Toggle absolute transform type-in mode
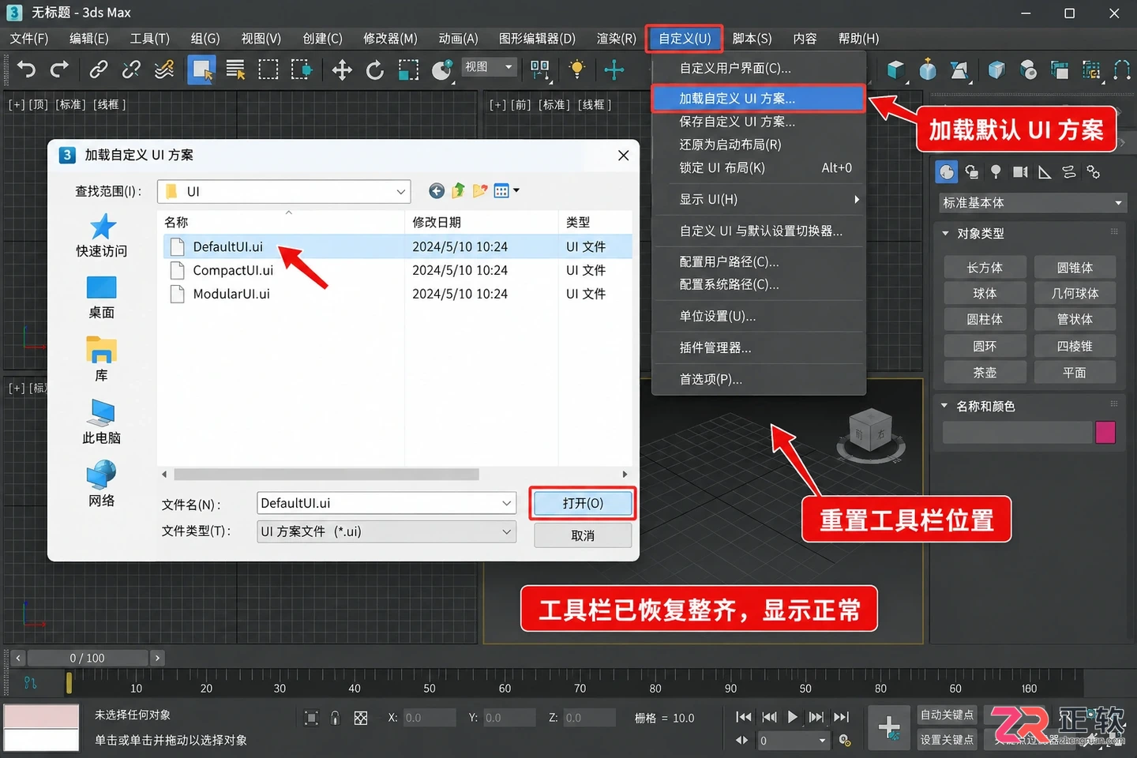Screen dimensions: 1137x758 [x=361, y=718]
